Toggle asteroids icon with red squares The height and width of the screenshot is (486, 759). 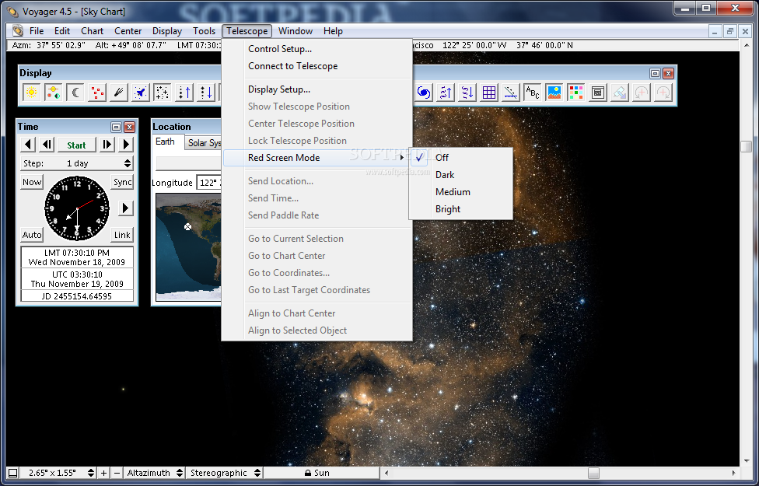pos(96,92)
